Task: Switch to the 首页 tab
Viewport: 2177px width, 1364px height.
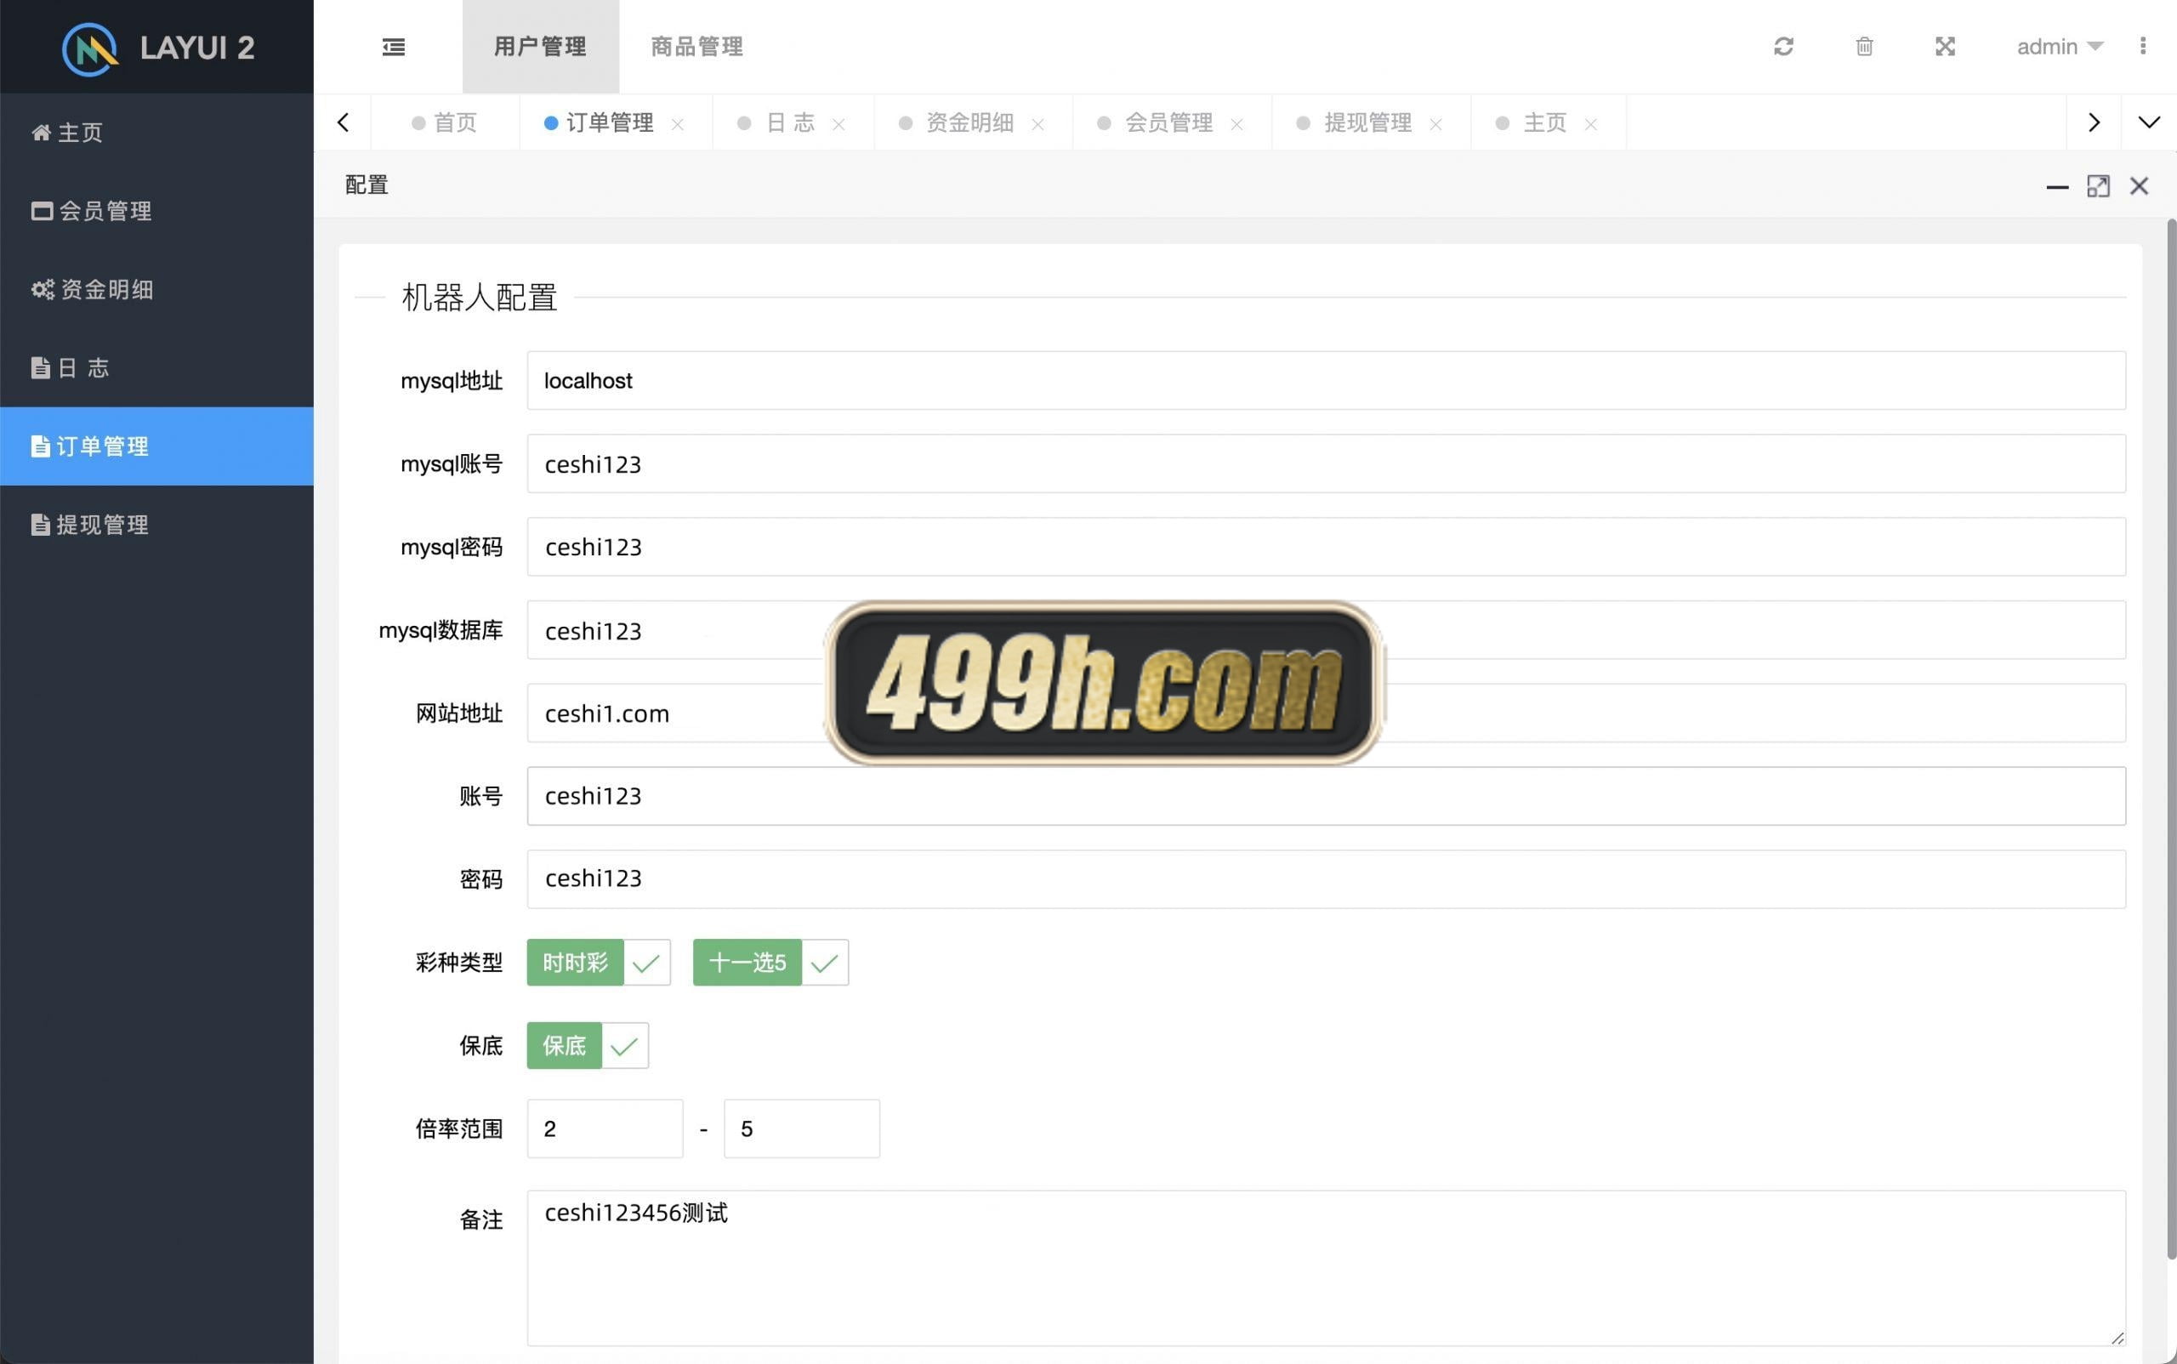Action: pos(445,122)
